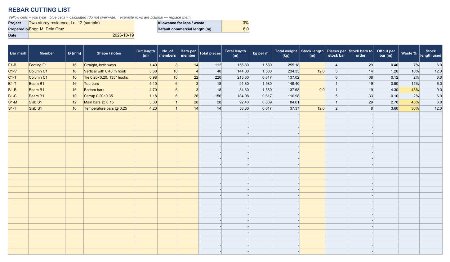Select the cut length 5.10 cell
This screenshot has height=262, width=450.
pyautogui.click(x=146, y=84)
